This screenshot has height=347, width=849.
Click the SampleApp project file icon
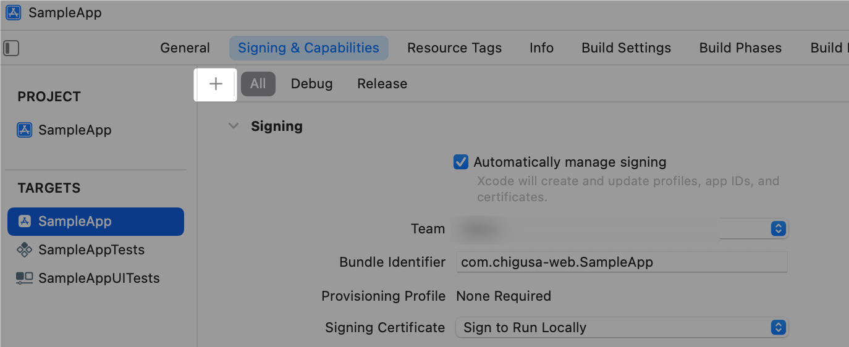coord(24,130)
